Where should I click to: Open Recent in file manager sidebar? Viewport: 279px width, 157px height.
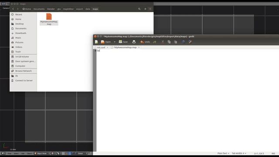(23, 14)
